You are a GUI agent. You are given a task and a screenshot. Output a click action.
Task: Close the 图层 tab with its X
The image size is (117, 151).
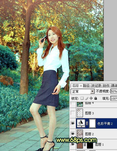pos(81,86)
